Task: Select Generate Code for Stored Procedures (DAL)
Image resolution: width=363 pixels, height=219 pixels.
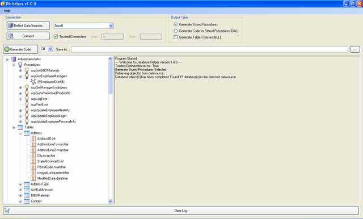Action: point(176,31)
